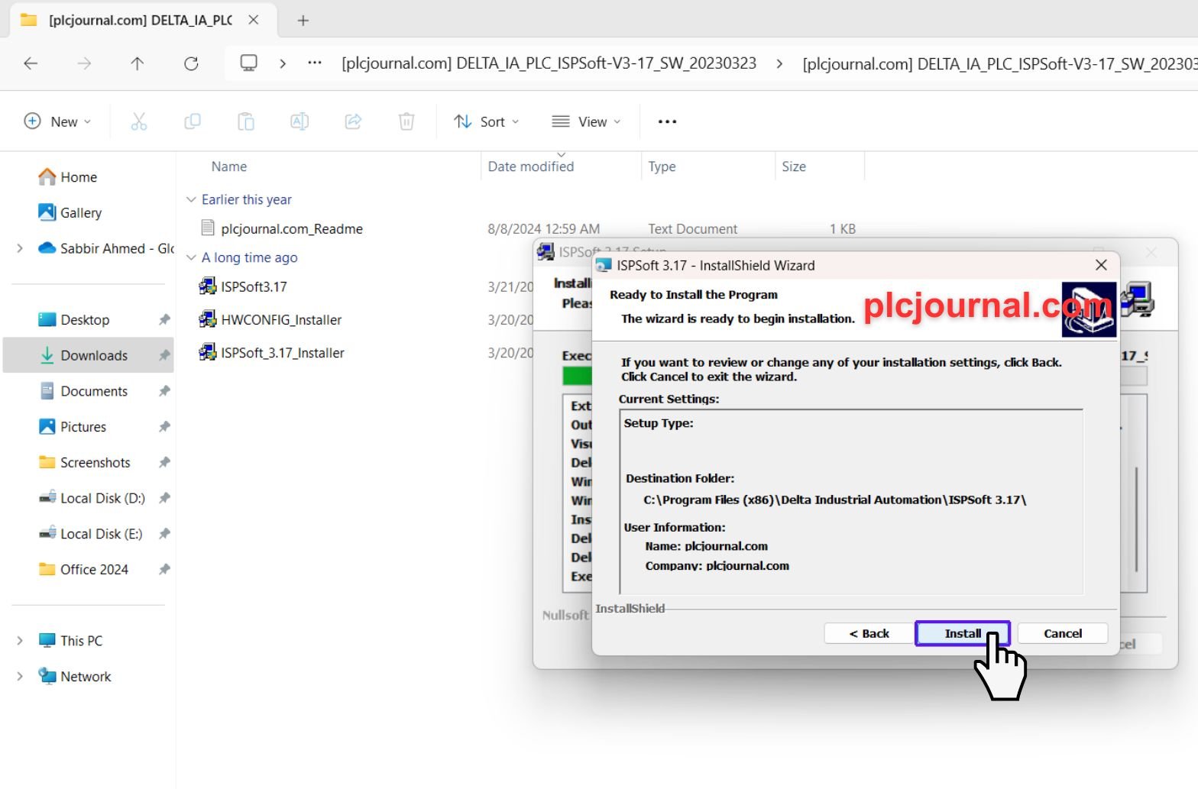Click the Cut scissors icon
1198x789 pixels.
pyautogui.click(x=138, y=121)
